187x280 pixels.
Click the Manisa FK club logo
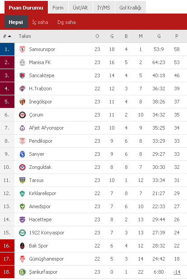point(22,62)
